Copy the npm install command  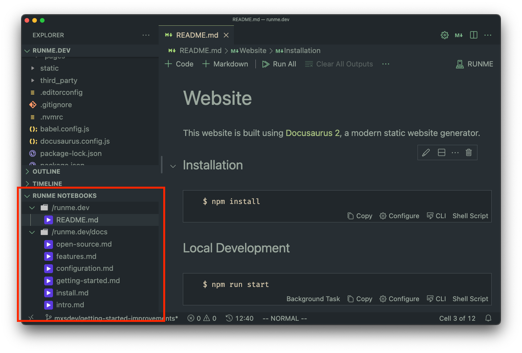pos(360,216)
